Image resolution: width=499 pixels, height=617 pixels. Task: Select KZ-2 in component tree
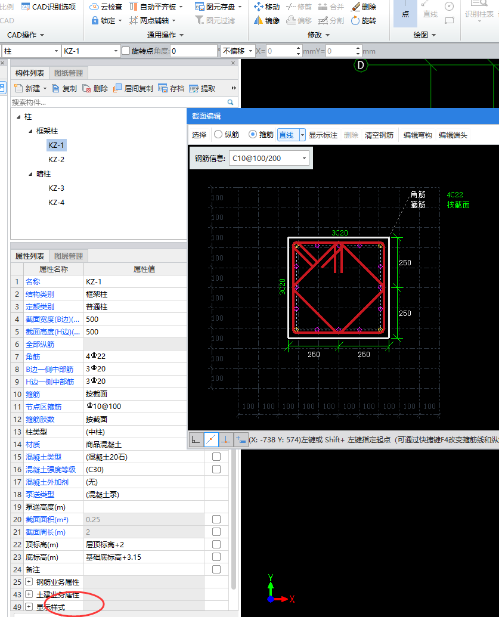[x=56, y=159]
